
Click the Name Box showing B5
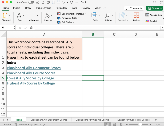pos(7,28)
